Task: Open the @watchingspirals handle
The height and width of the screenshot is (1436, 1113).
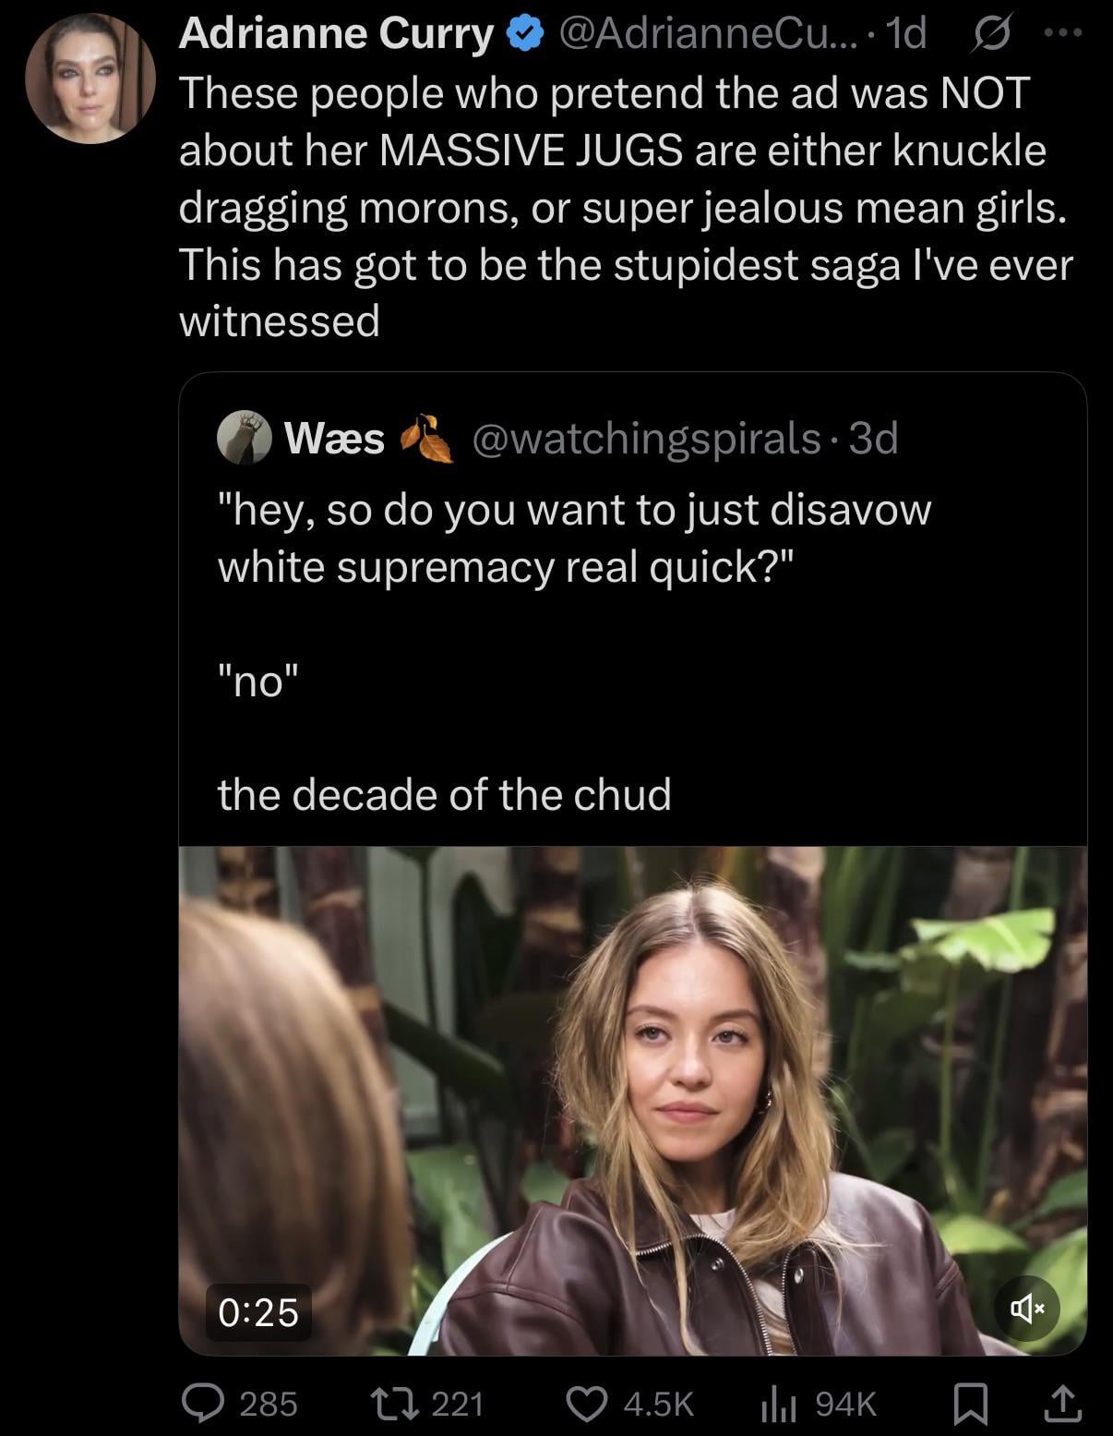Action: pos(646,438)
